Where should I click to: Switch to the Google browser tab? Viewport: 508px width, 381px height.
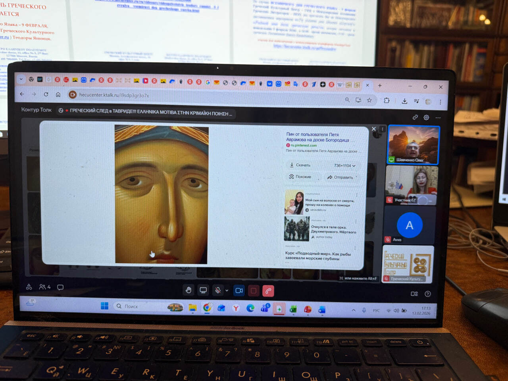pyautogui.click(x=208, y=82)
